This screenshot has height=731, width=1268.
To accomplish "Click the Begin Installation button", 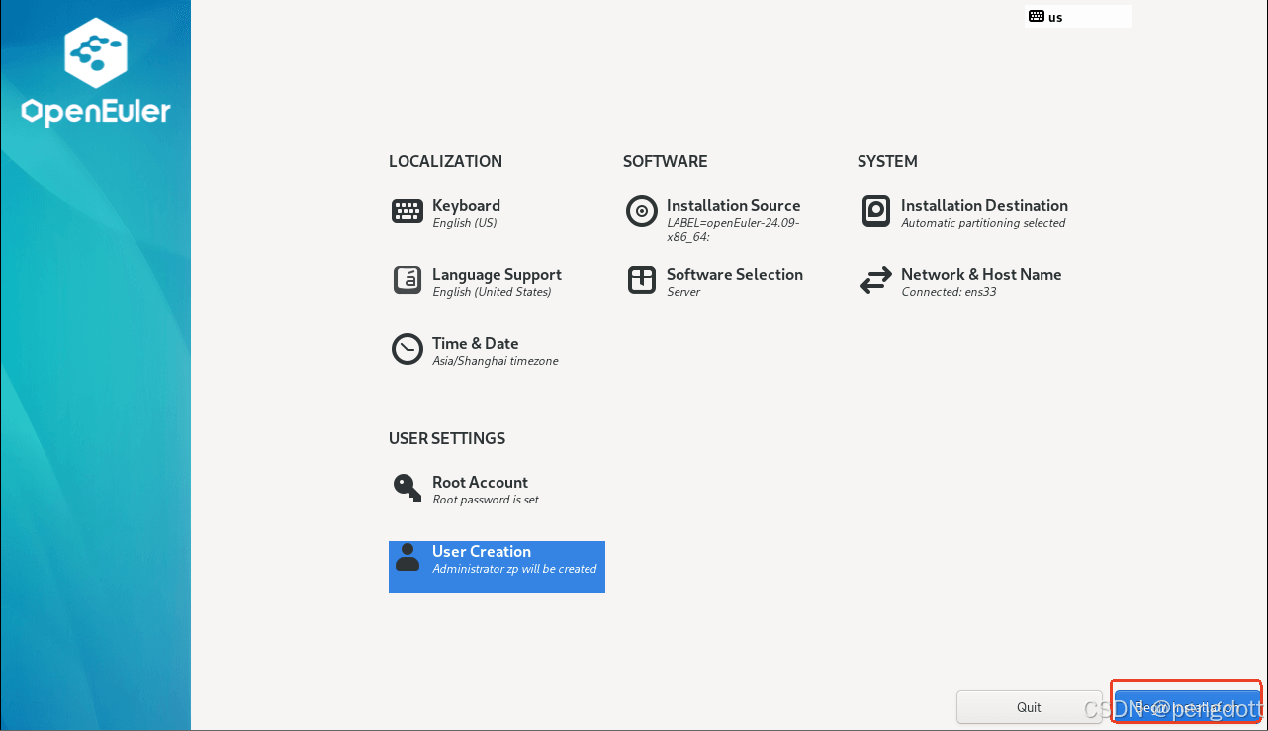I will 1186,707.
